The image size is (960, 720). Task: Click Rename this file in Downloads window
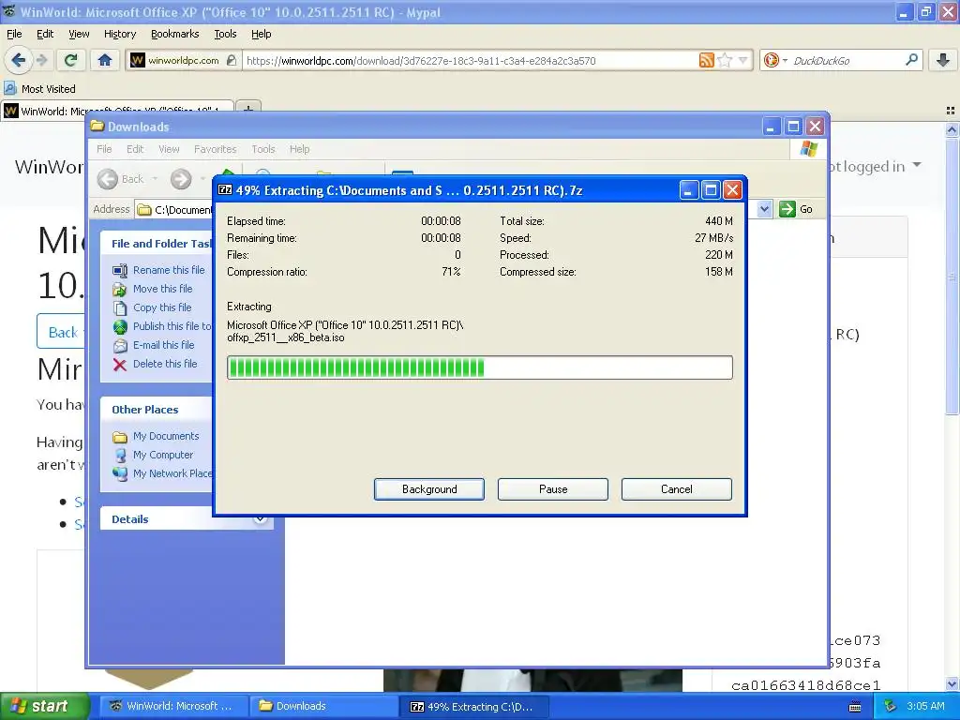coord(169,270)
